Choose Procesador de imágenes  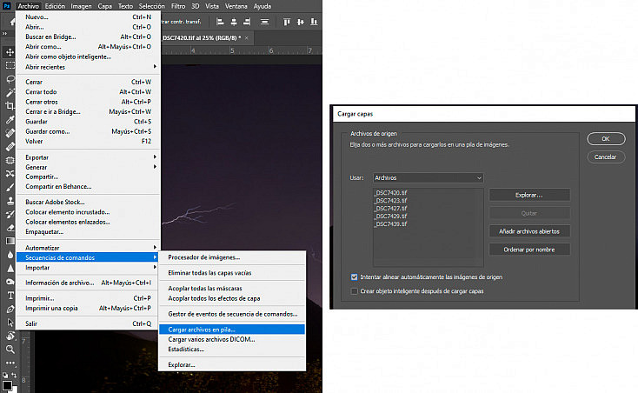pyautogui.click(x=232, y=257)
